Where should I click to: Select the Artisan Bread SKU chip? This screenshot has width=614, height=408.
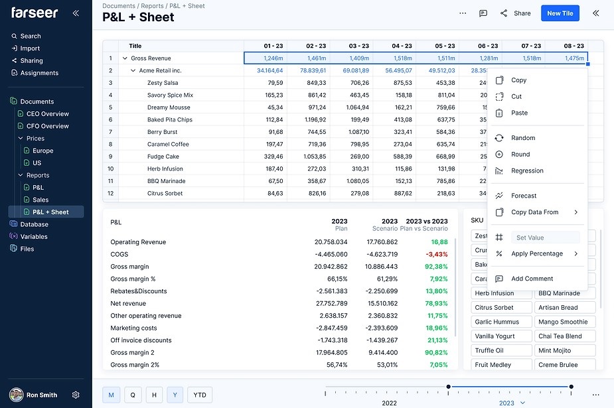(x=565, y=307)
